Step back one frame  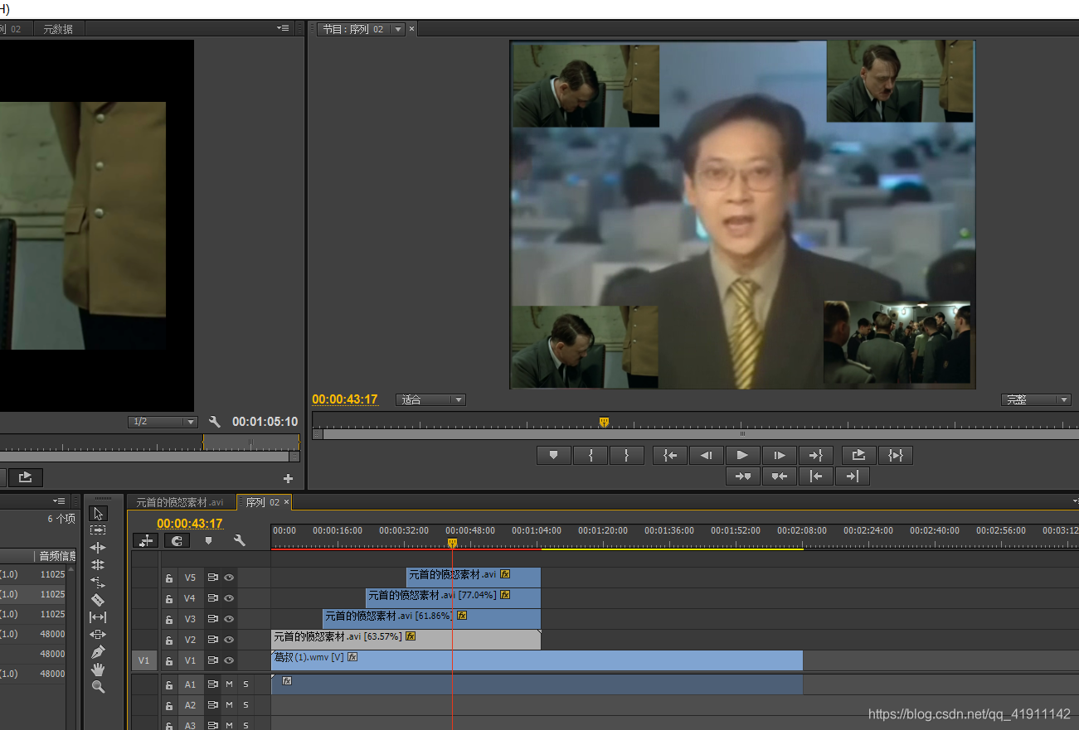pos(706,455)
